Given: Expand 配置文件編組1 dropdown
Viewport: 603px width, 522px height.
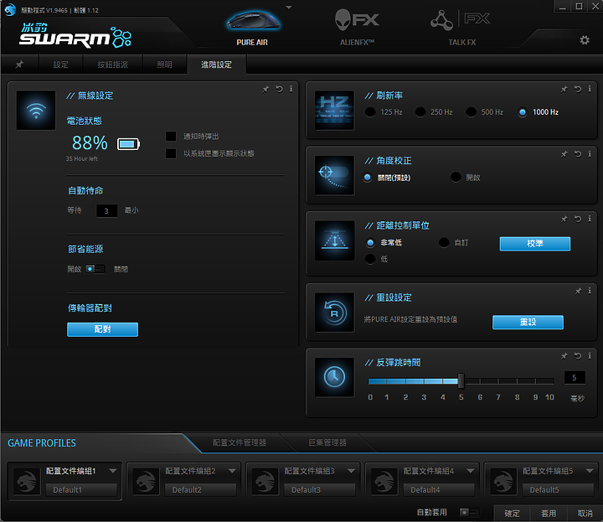Looking at the screenshot, I should (x=113, y=471).
